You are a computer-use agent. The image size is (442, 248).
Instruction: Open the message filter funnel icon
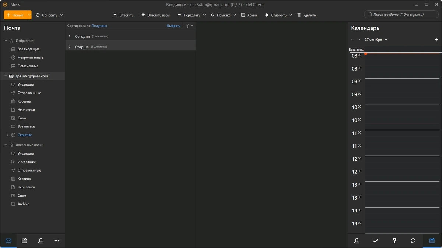[x=187, y=26]
